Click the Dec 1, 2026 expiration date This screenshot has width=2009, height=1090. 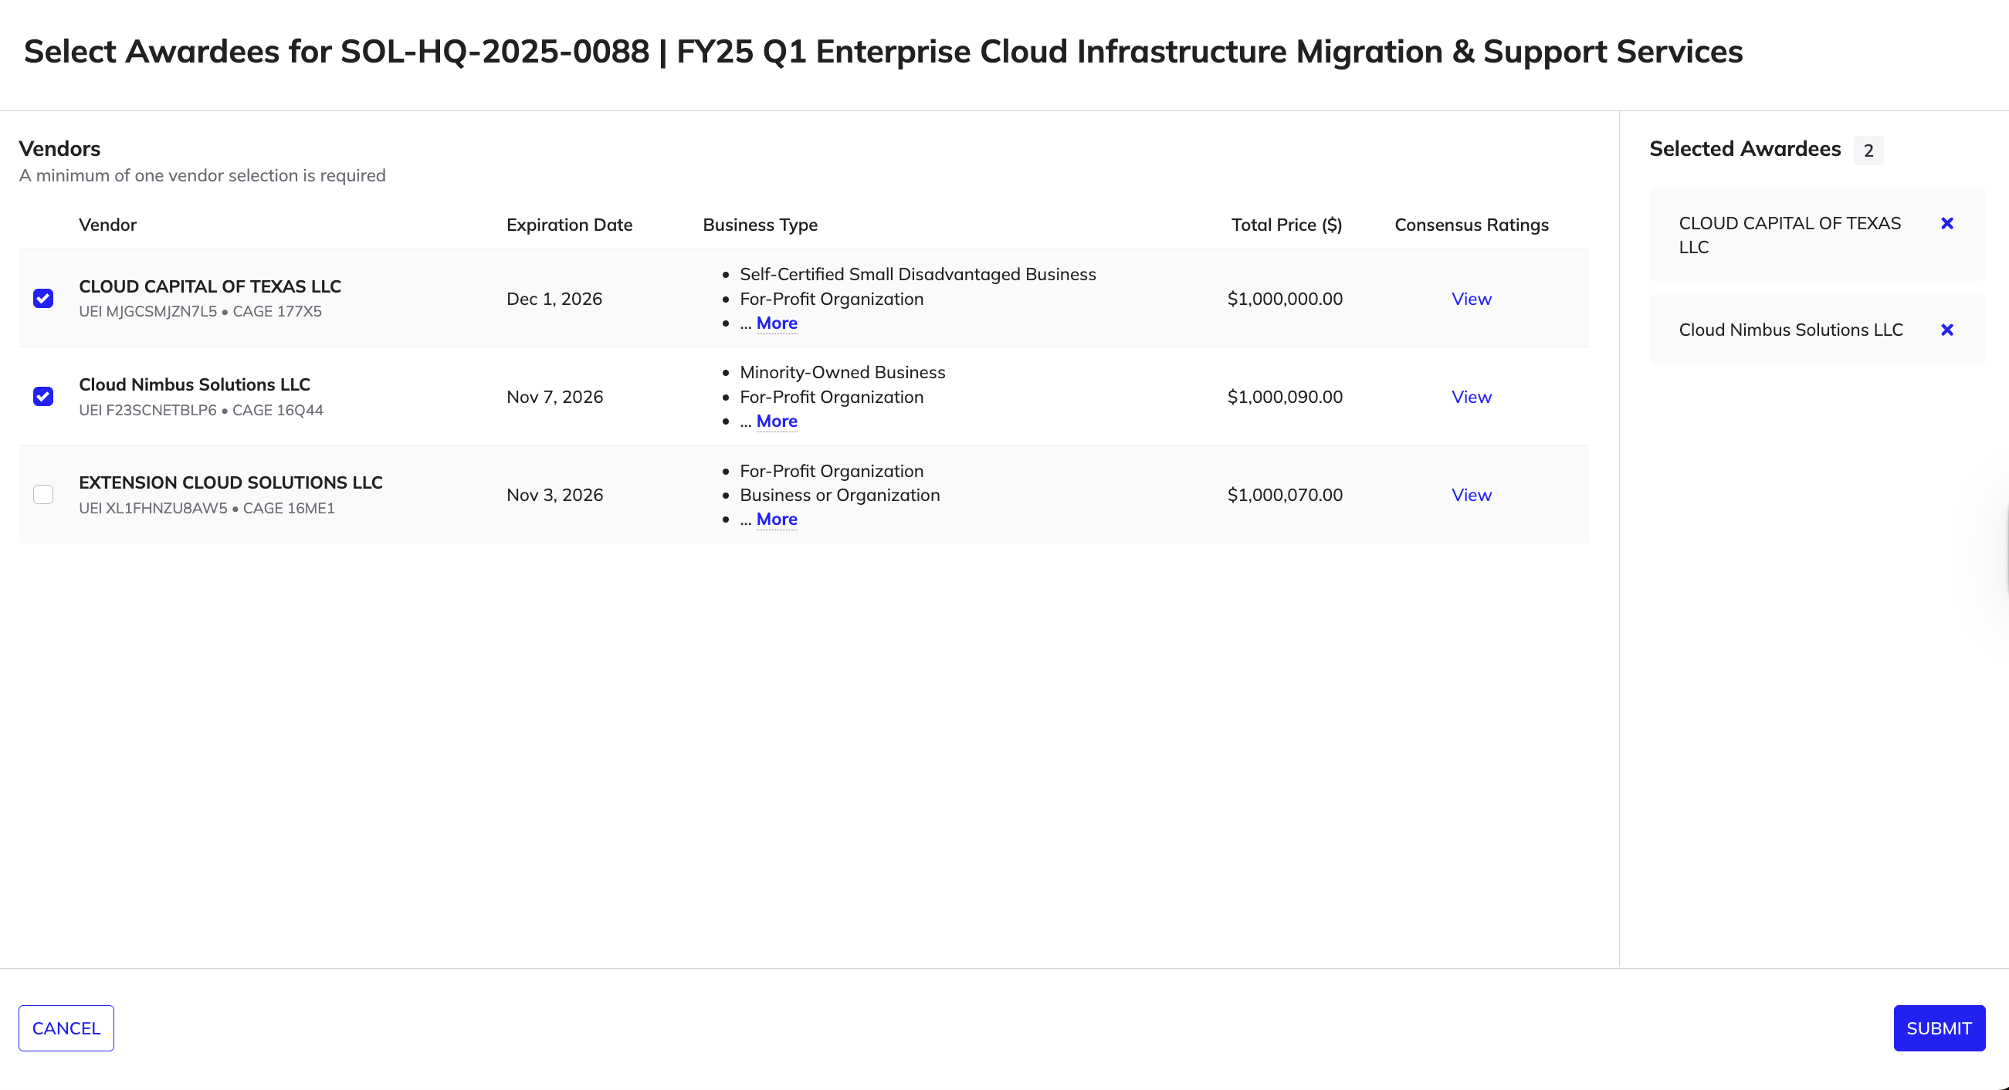(x=554, y=299)
